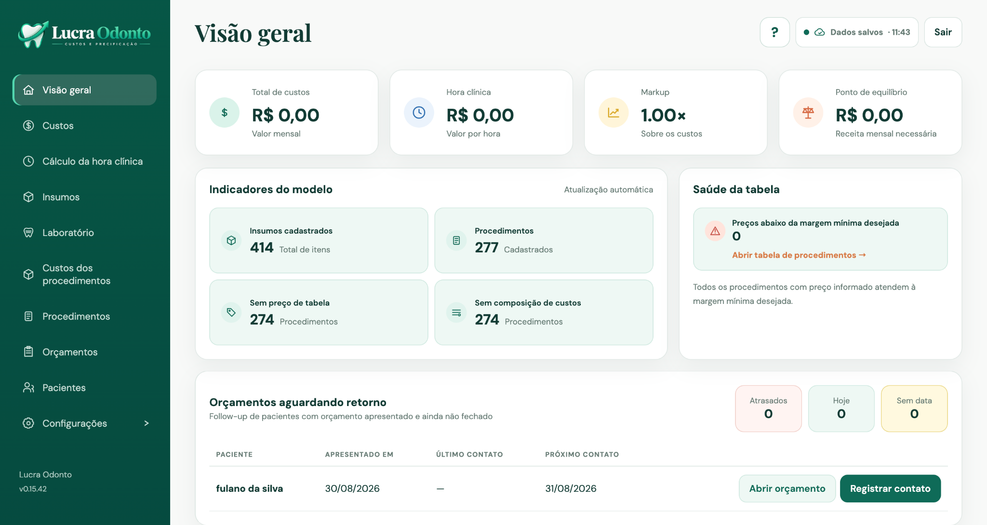The image size is (987, 525).
Task: Click the dollar coin icon beside Custos
Action: [x=28, y=126]
